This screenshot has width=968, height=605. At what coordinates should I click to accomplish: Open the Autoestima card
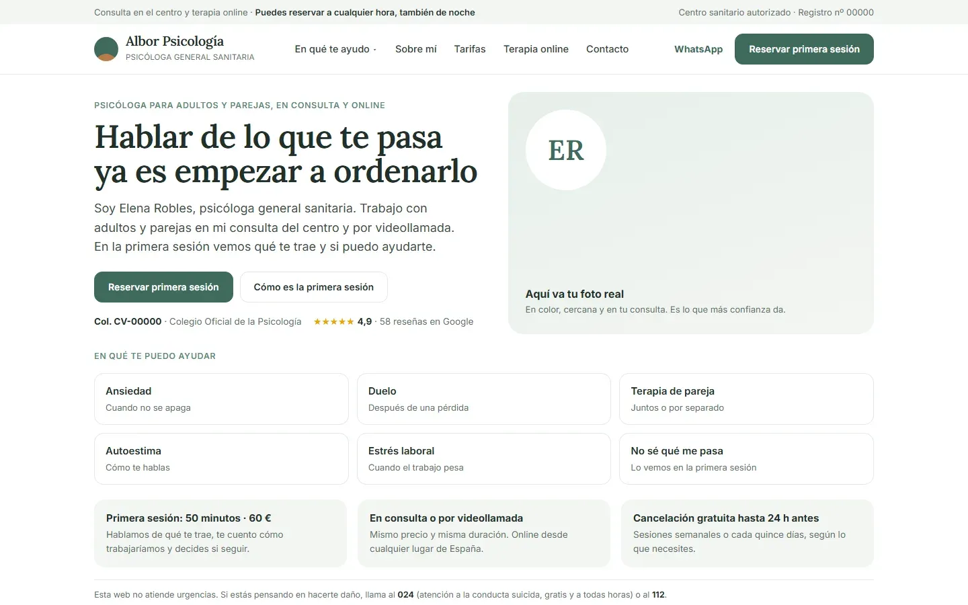pos(221,458)
